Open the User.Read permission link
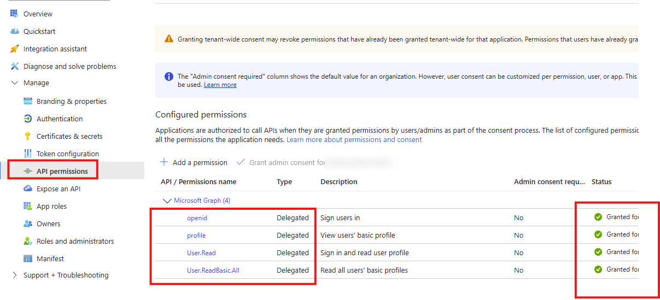 coord(201,252)
